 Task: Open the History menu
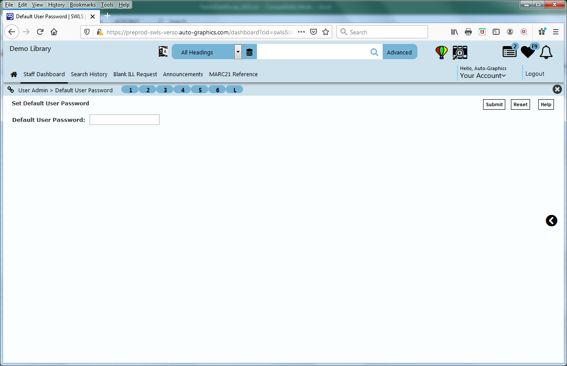tap(57, 5)
